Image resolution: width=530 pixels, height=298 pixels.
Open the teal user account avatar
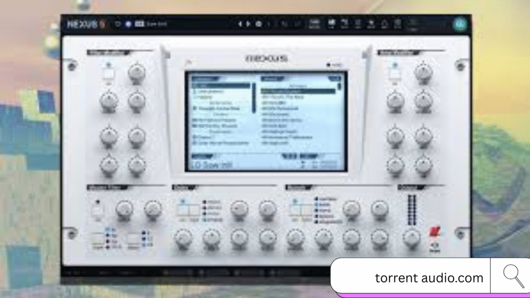pos(459,24)
